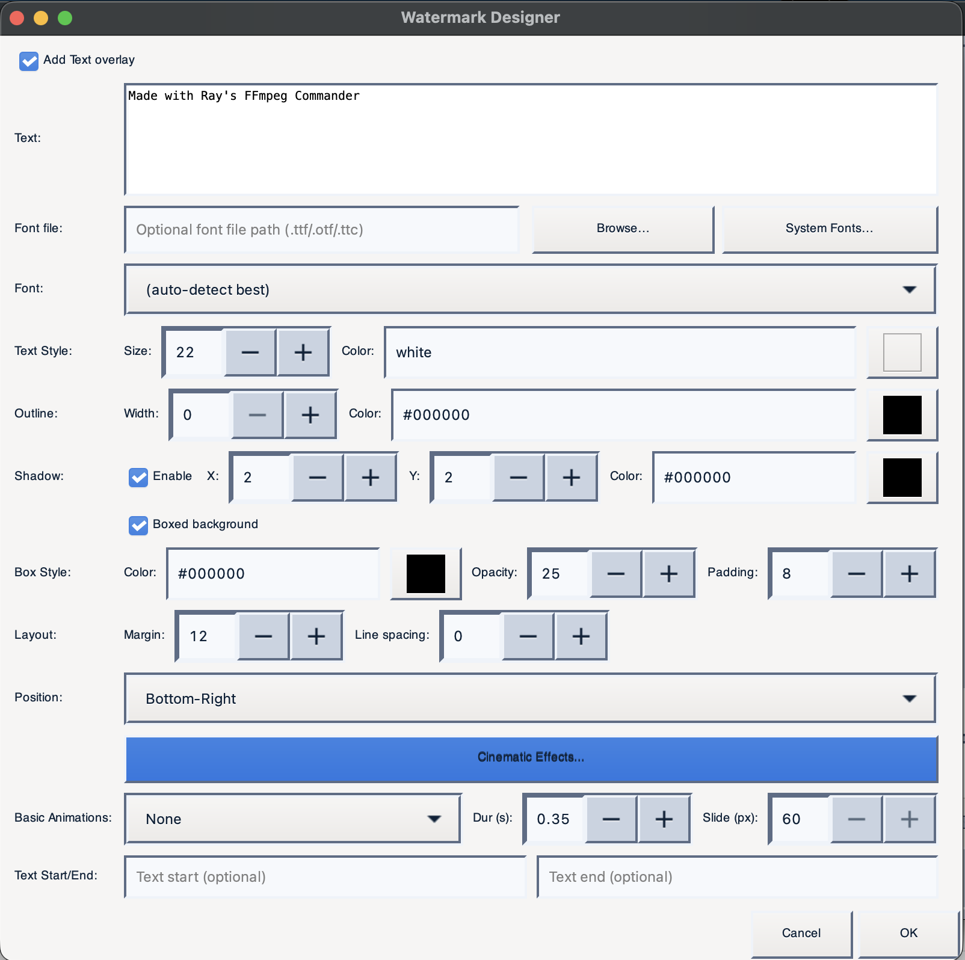Toggle the Add Text overlay checkbox
The image size is (965, 960).
(x=29, y=61)
